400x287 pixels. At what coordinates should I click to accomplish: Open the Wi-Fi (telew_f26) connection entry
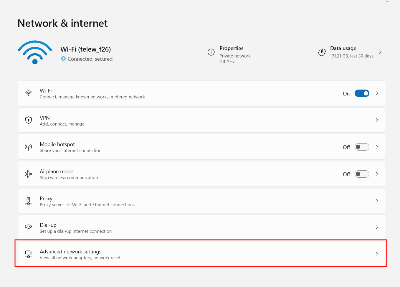point(86,49)
